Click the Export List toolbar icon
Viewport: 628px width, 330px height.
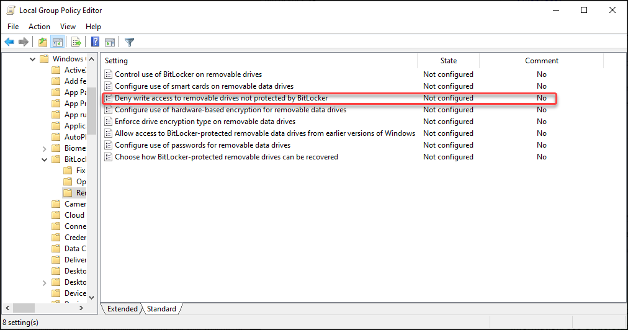[76, 42]
